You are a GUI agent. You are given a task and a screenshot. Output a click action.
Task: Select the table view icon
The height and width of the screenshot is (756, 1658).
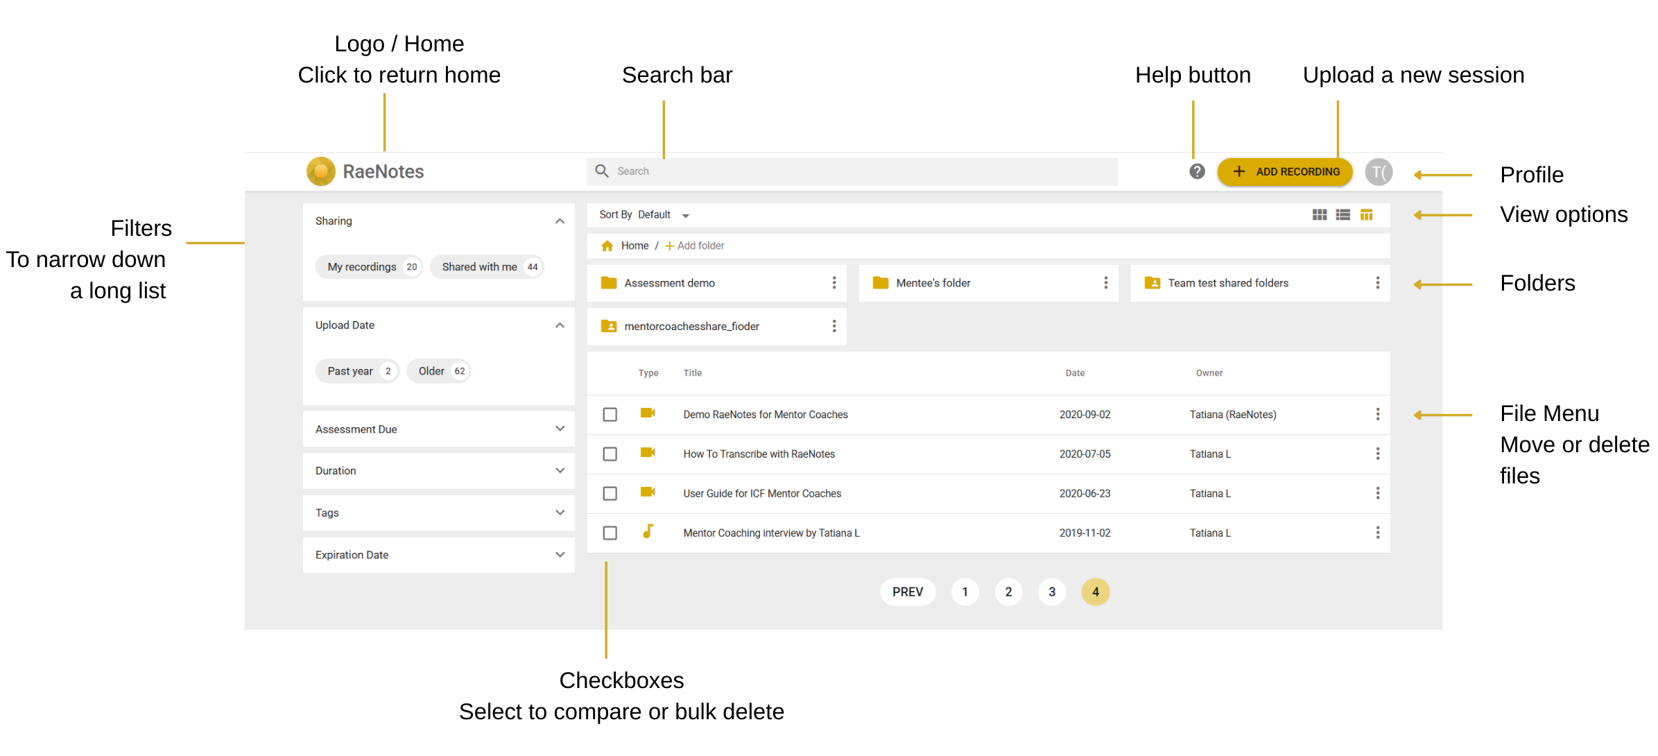point(1366,215)
